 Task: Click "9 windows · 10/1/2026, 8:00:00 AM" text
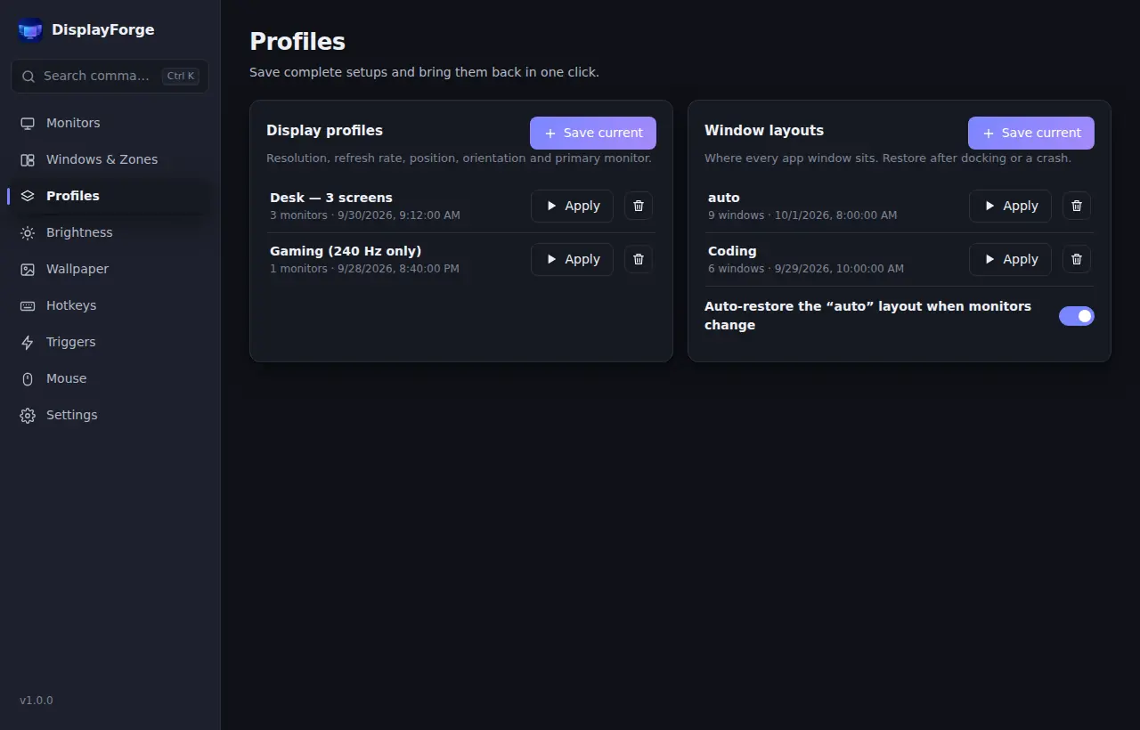coord(802,215)
